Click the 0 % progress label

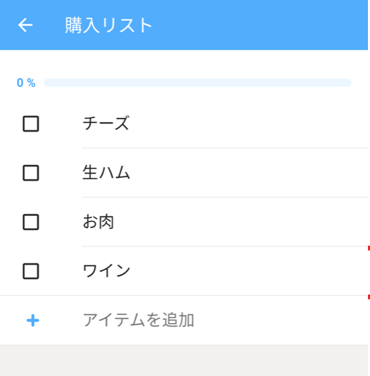point(26,83)
